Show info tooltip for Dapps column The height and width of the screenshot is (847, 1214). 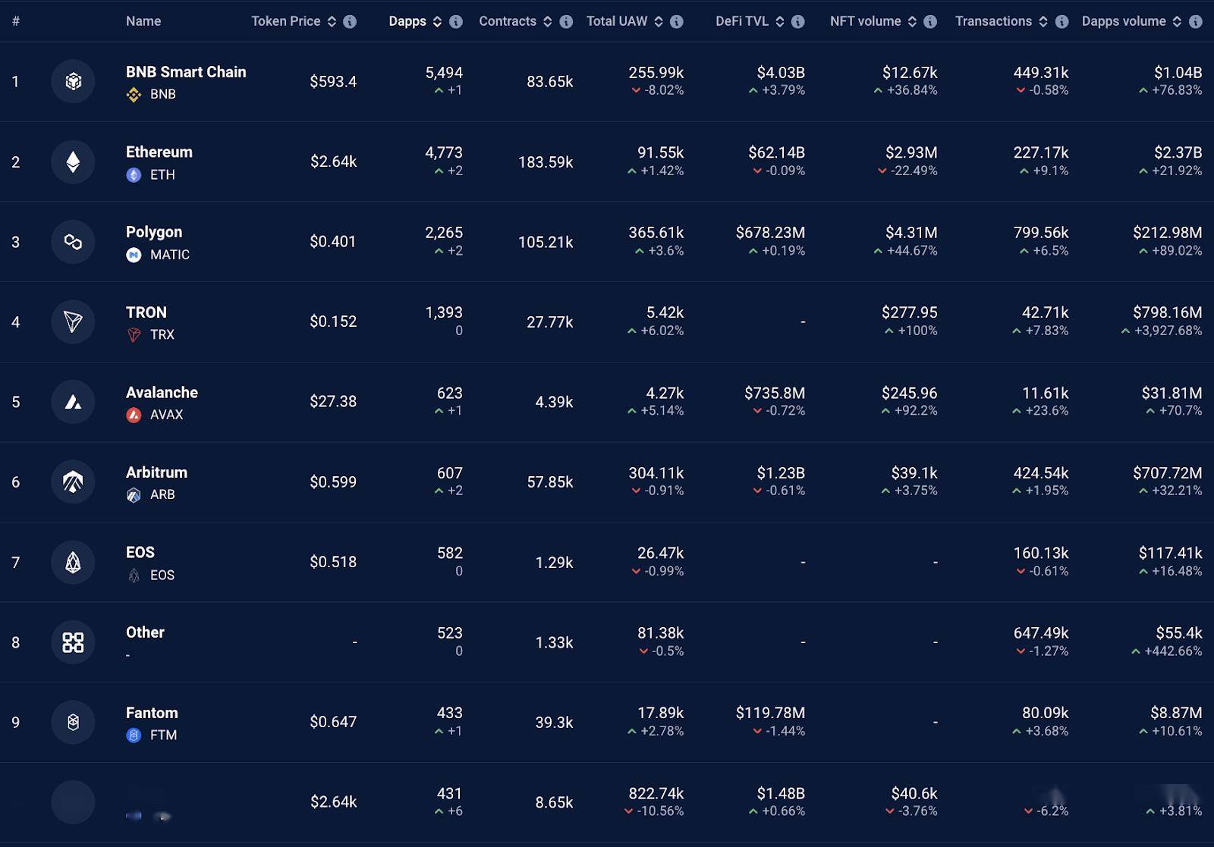click(x=456, y=21)
